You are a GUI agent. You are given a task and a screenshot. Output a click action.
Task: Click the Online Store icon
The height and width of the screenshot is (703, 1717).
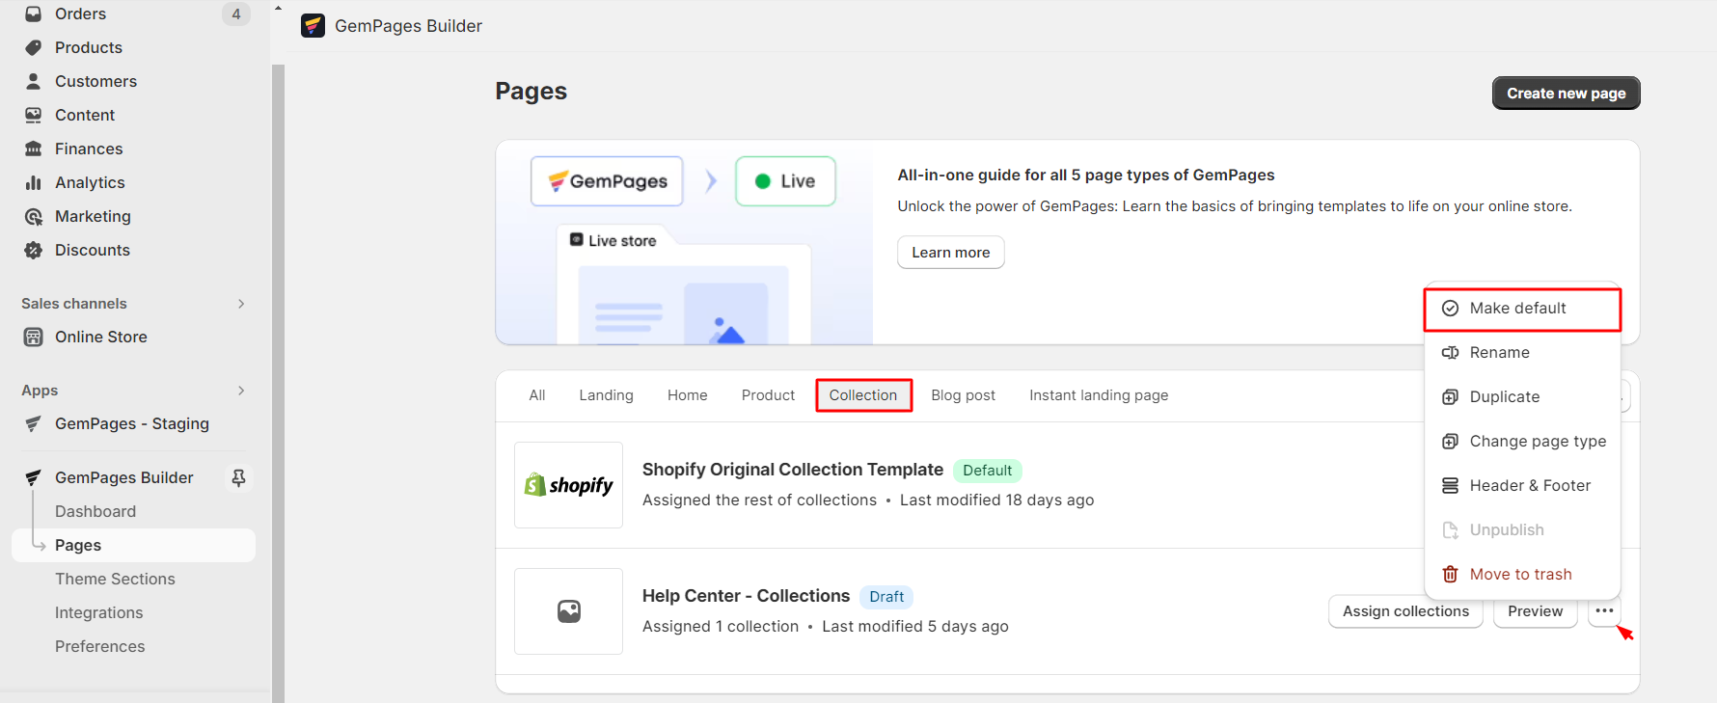[34, 337]
